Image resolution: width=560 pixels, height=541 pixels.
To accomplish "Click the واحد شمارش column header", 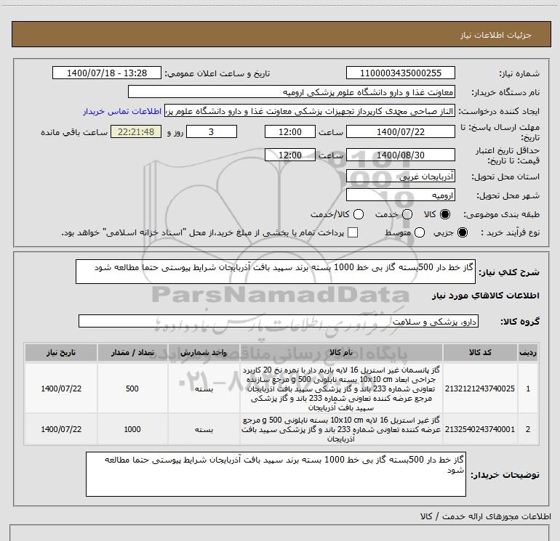I will [204, 353].
